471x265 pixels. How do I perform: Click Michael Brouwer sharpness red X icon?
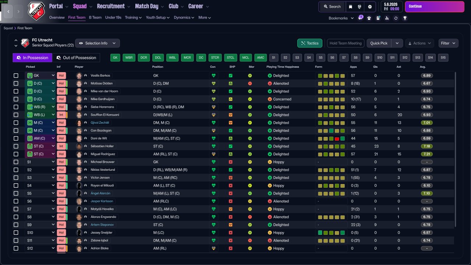231,162
